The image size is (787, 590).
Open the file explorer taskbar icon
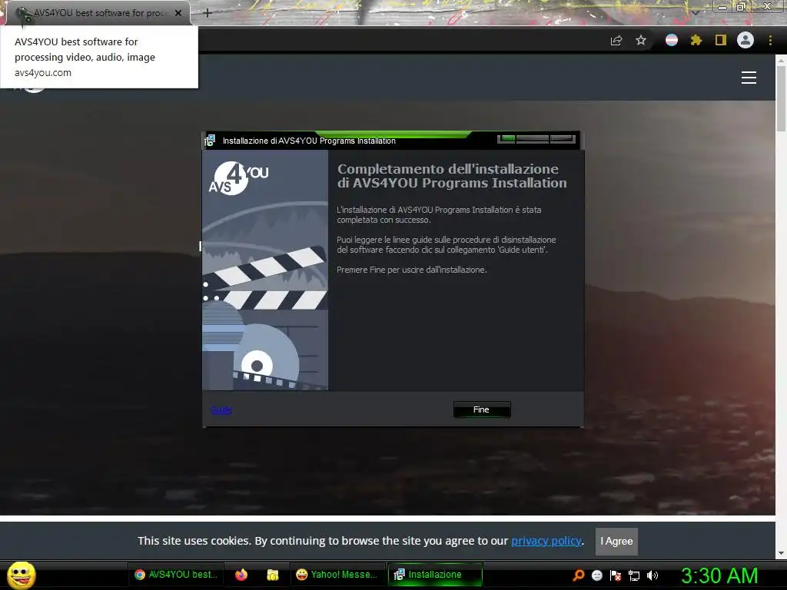tap(273, 575)
